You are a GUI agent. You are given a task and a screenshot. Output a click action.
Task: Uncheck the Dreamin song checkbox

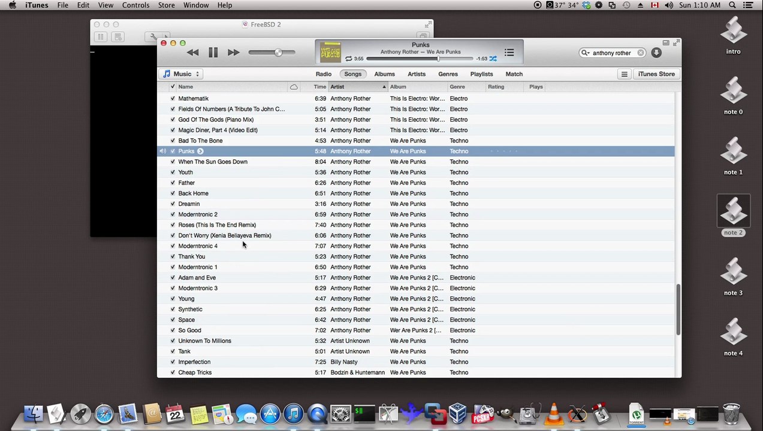click(x=173, y=204)
